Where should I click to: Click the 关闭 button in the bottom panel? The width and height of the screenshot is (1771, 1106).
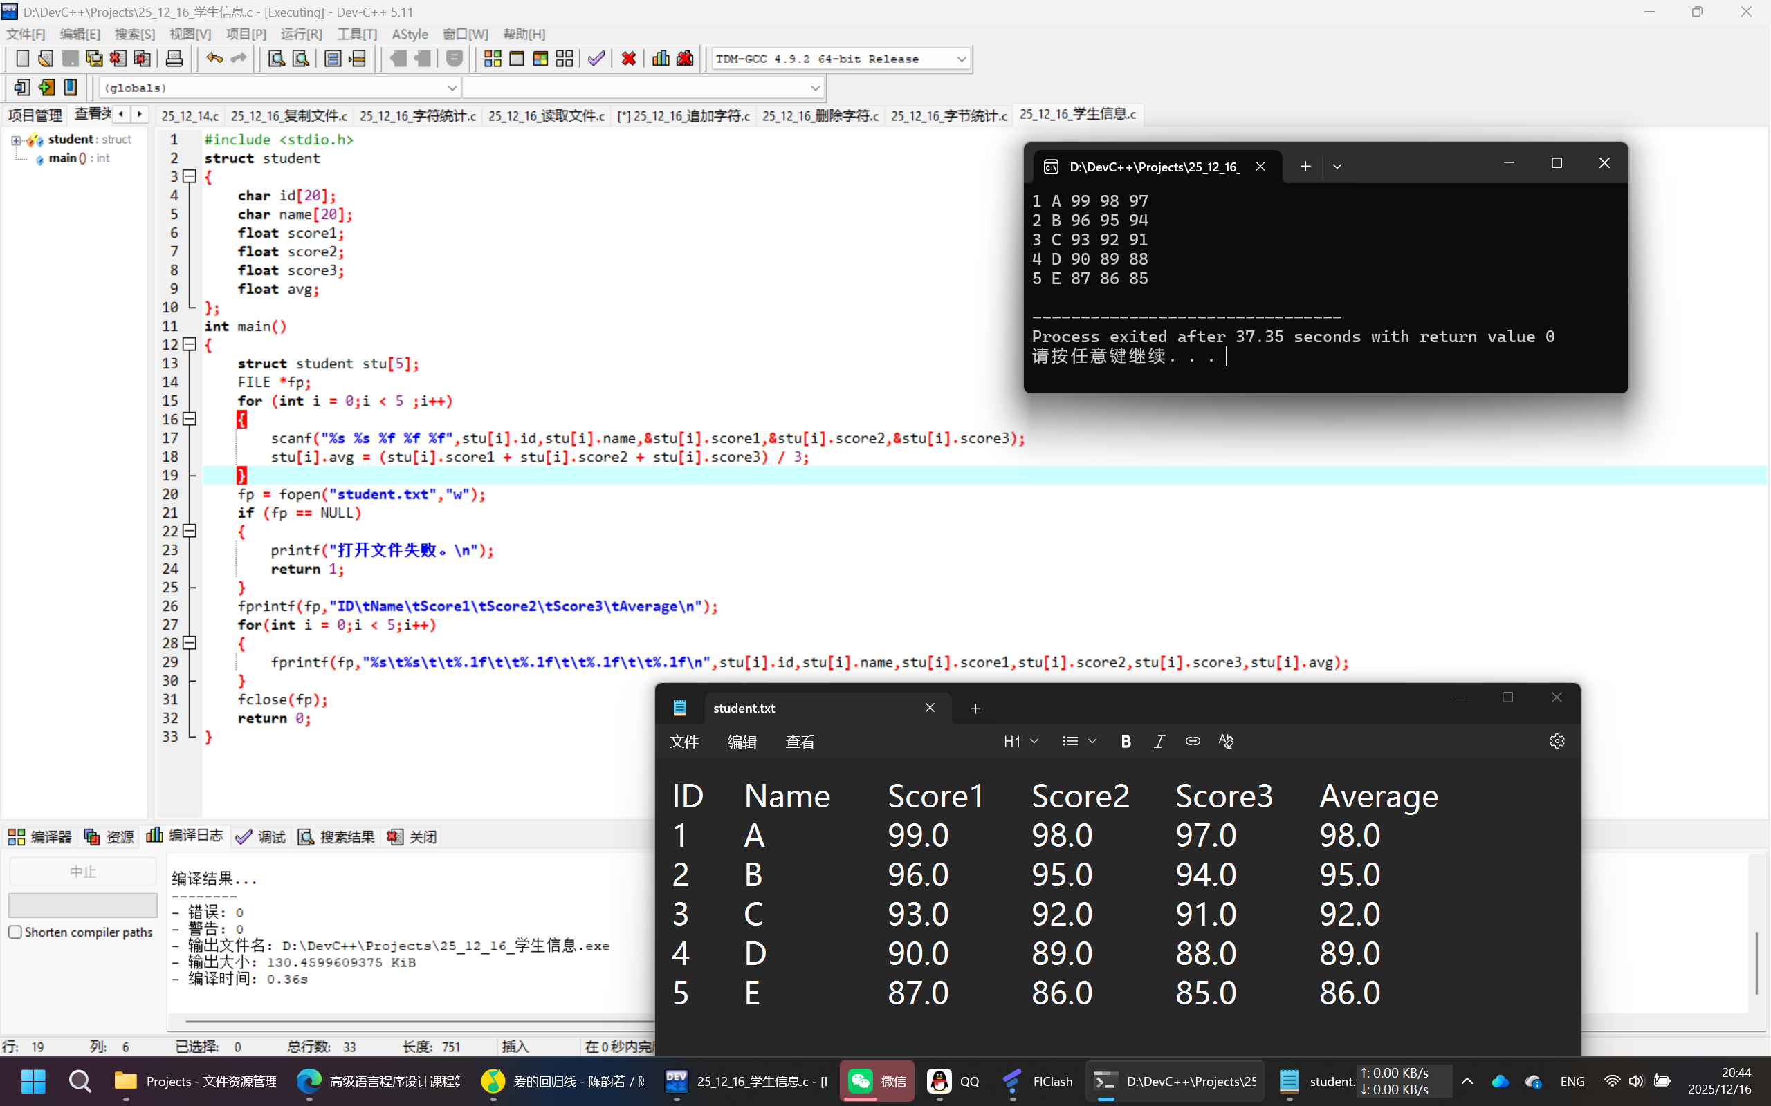pyautogui.click(x=413, y=837)
